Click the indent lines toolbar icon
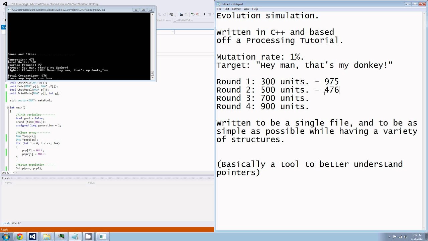The width and height of the screenshot is (428, 241). pyautogui.click(x=181, y=14)
